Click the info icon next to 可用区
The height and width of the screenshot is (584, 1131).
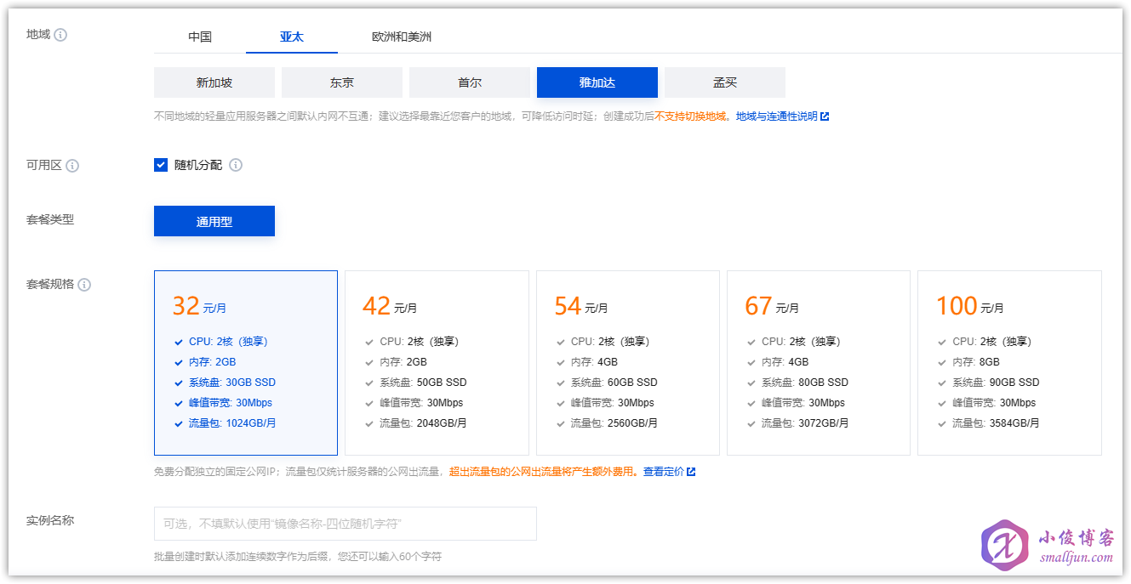[72, 166]
